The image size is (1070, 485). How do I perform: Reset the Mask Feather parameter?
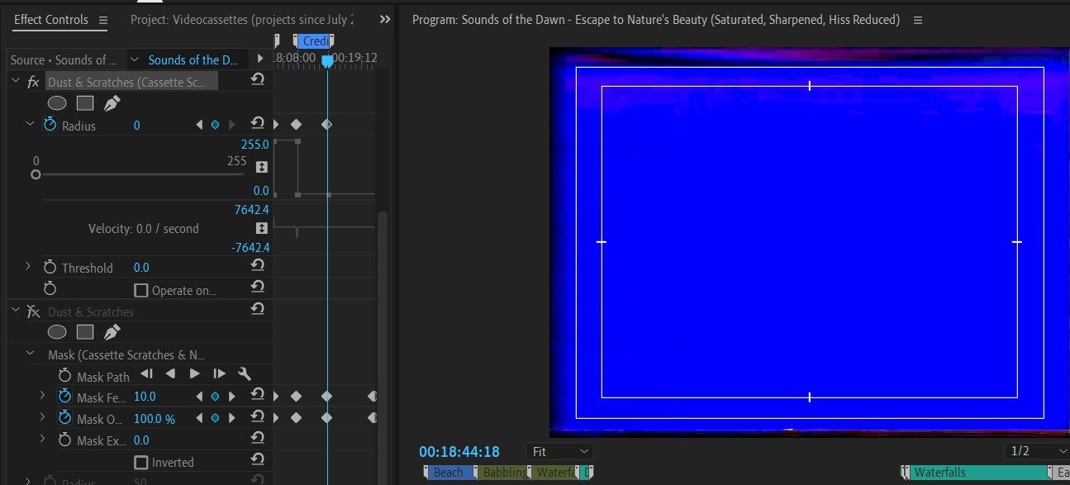[x=258, y=396]
